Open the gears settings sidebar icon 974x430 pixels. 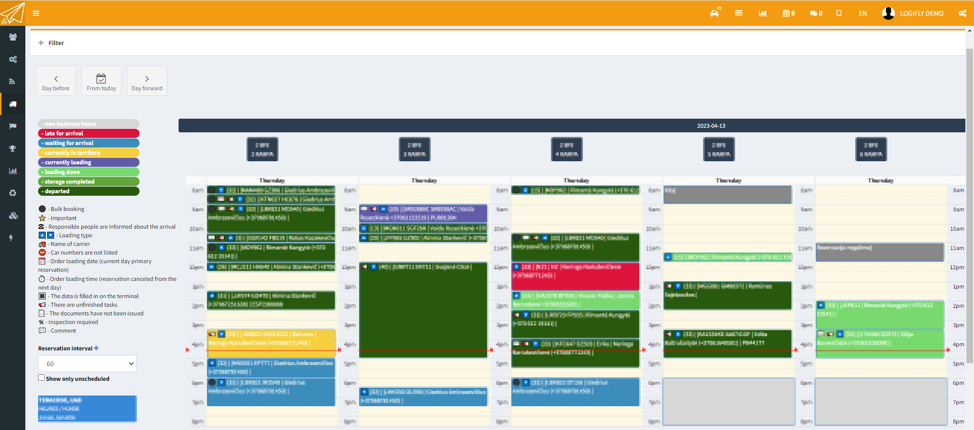pyautogui.click(x=13, y=59)
